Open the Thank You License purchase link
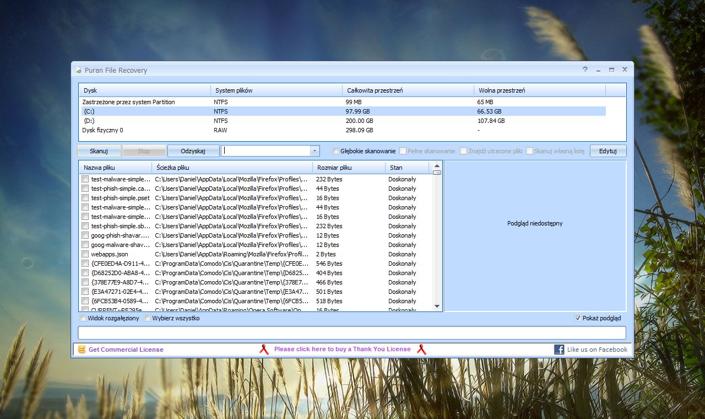Screen dimensions: 705x419 343,349
